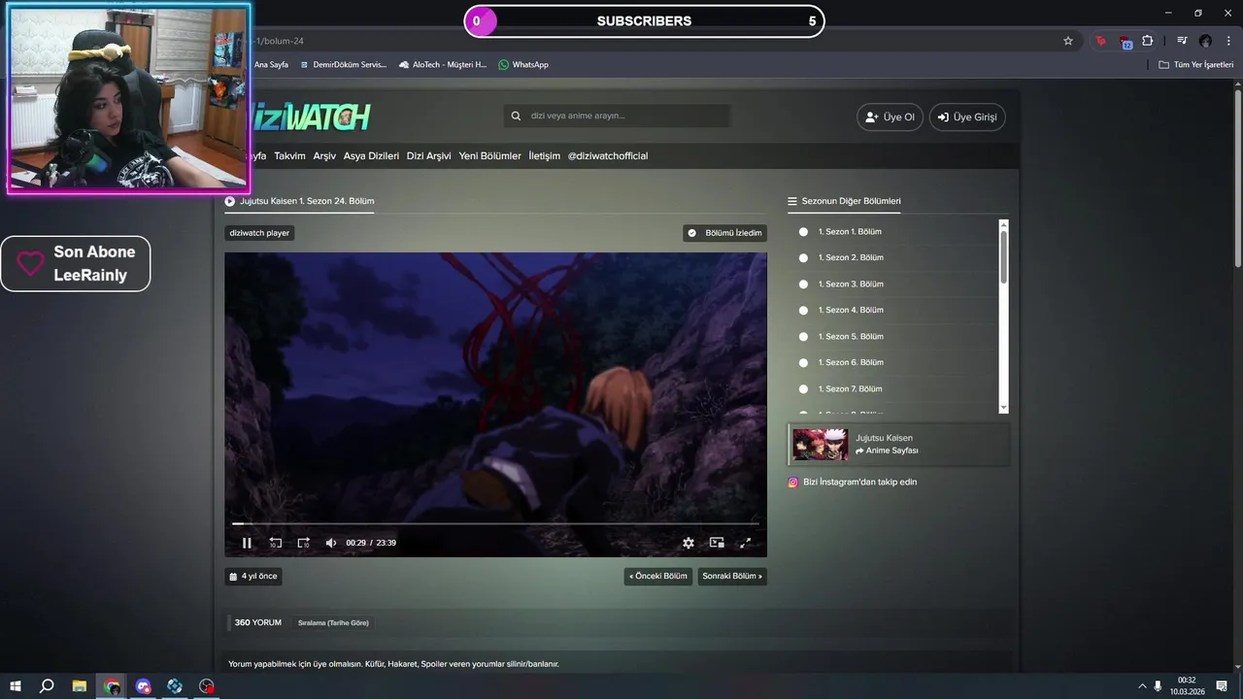
Task: Click the Üye Ol button
Action: (890, 116)
